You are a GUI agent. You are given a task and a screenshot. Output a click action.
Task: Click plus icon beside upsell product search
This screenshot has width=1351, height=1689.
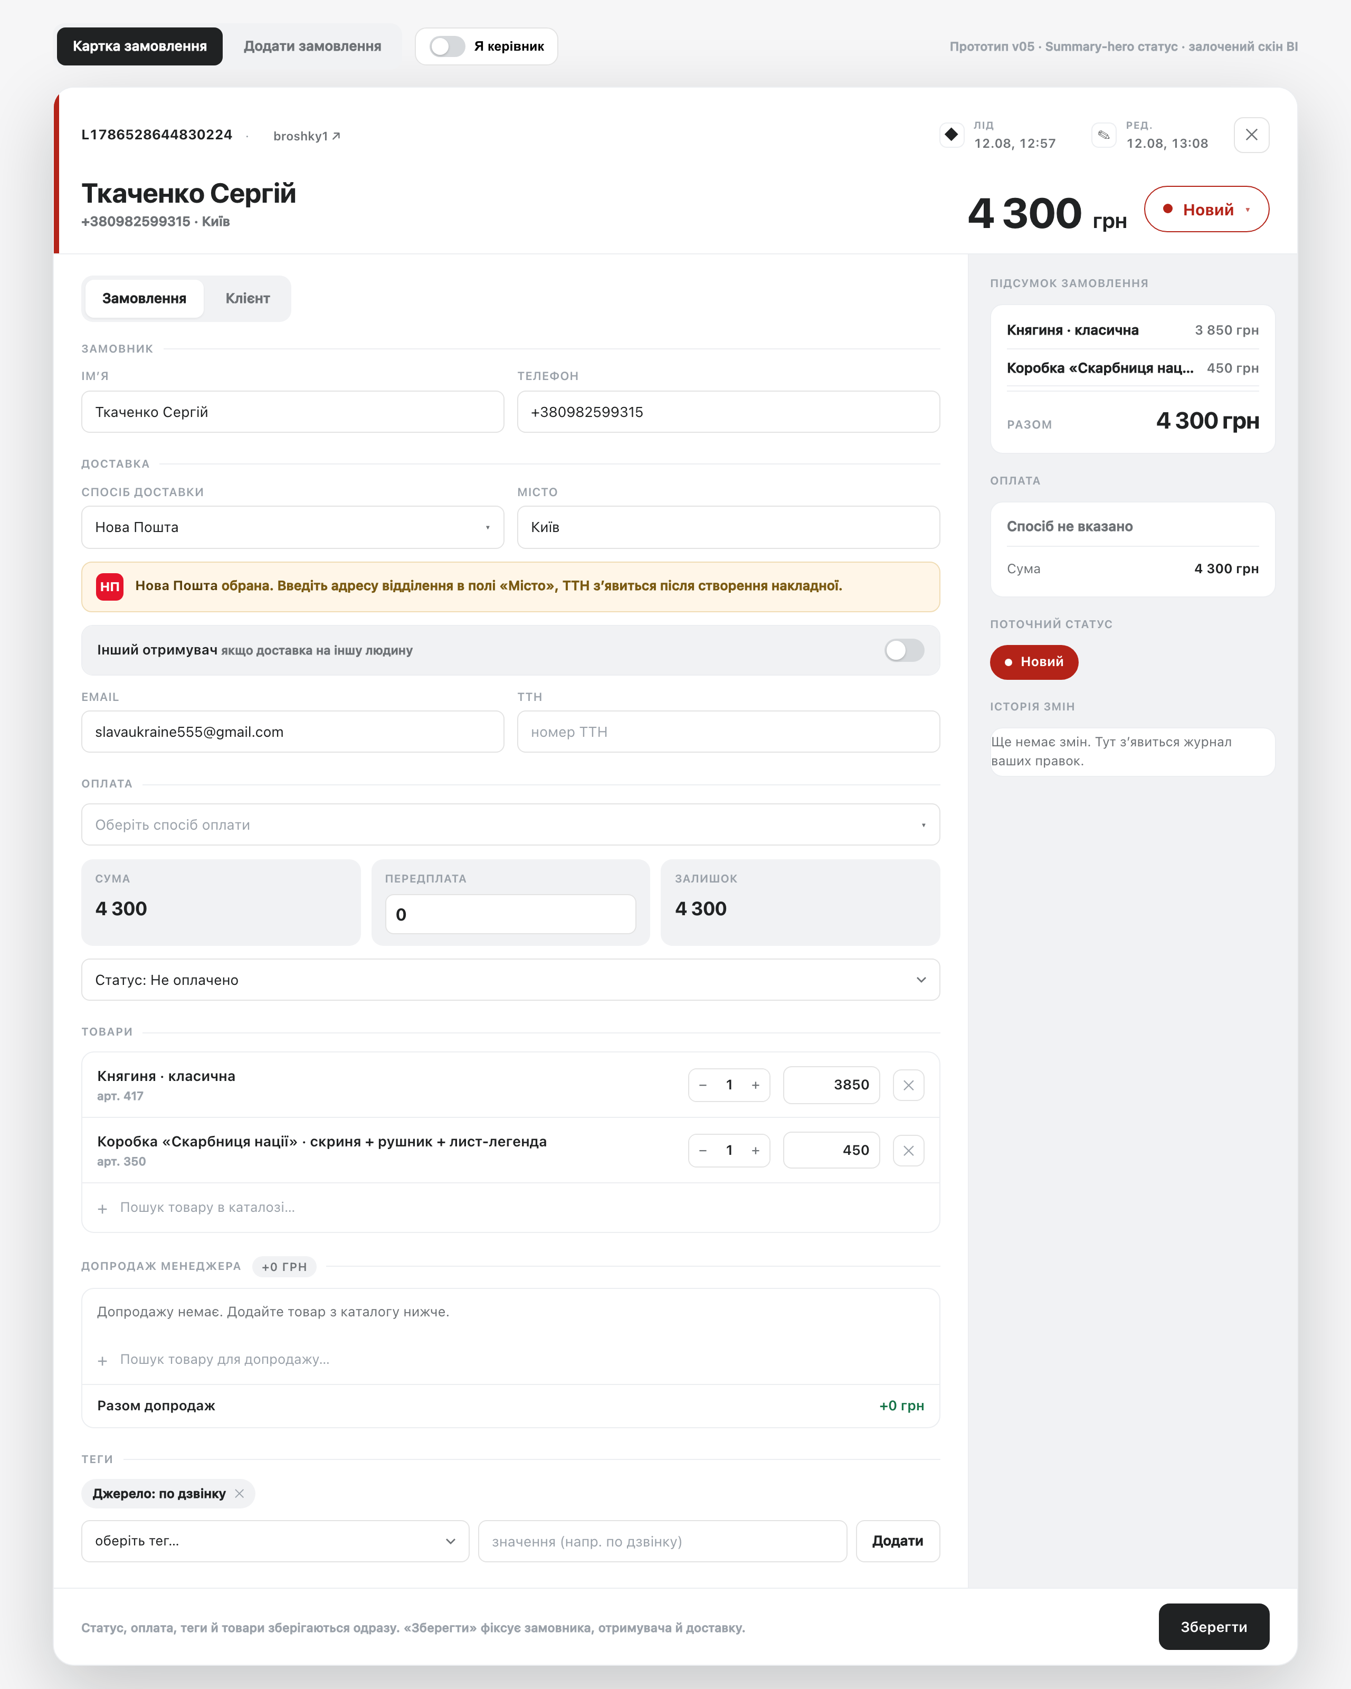coord(102,1361)
